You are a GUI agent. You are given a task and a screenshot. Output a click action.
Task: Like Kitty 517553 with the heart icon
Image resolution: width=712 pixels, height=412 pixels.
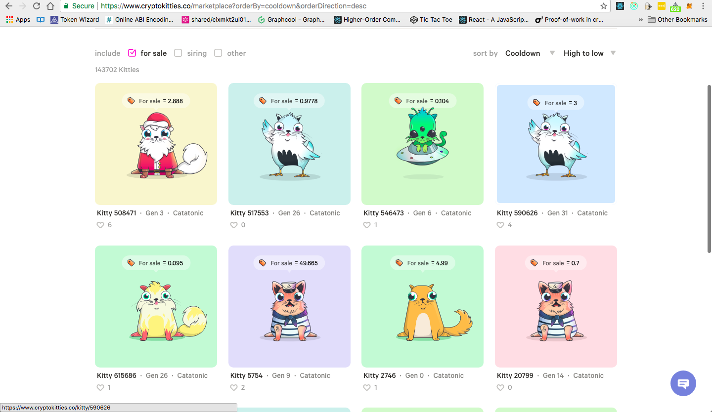click(x=234, y=225)
